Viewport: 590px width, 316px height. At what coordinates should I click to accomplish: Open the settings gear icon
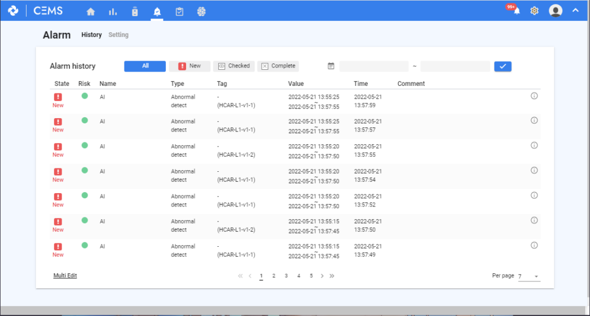(x=534, y=11)
